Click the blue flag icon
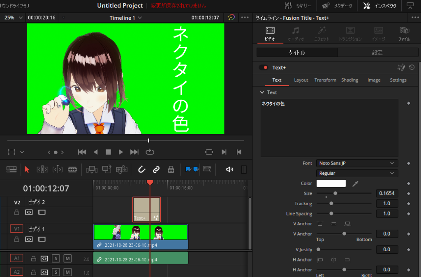421x277 pixels. (x=188, y=169)
